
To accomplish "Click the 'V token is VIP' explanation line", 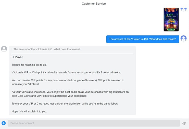I will click(66, 72).
